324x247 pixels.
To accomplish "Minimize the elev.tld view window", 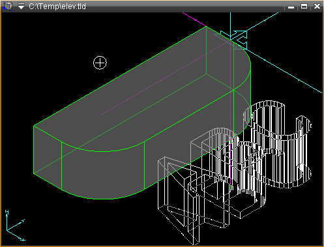I will click(x=291, y=7).
